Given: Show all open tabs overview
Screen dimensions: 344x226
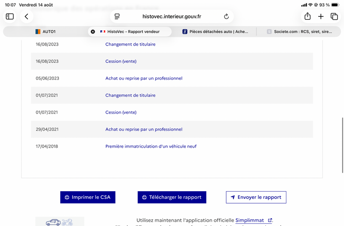Looking at the screenshot, I should click(334, 16).
